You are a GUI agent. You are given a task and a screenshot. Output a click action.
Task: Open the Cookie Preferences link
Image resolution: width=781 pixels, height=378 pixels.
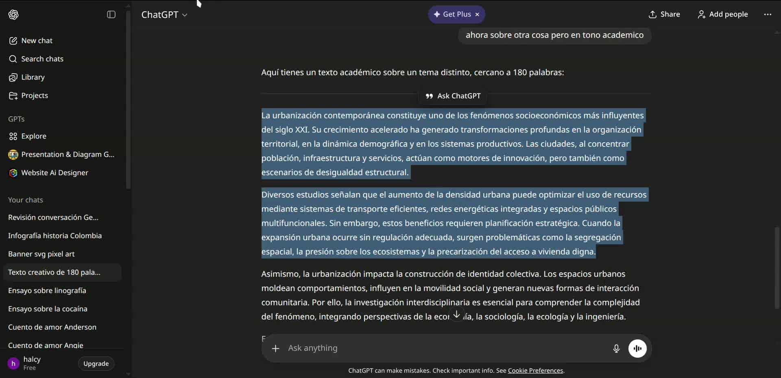click(x=535, y=371)
